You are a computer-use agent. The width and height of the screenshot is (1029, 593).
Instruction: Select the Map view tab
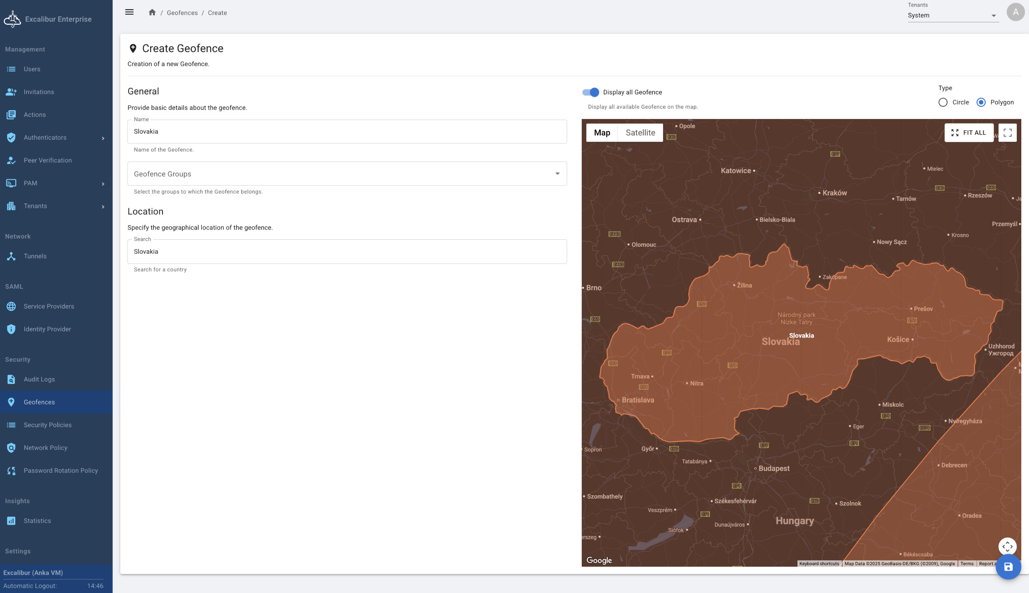click(602, 133)
